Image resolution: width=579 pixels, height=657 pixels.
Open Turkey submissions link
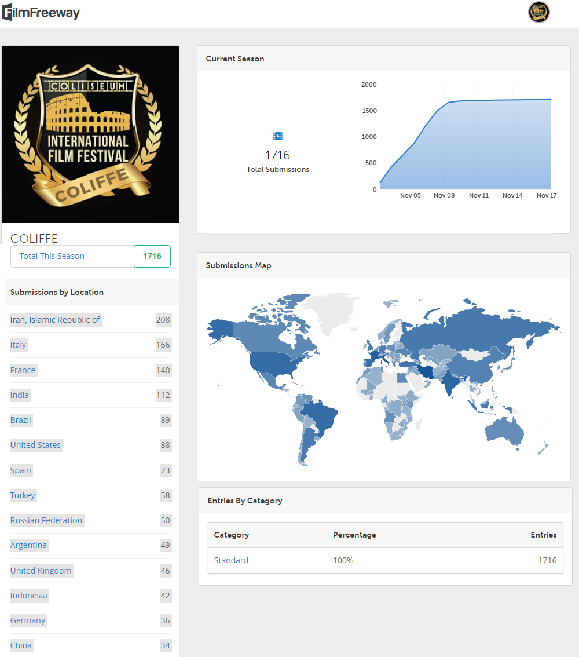[x=23, y=495]
